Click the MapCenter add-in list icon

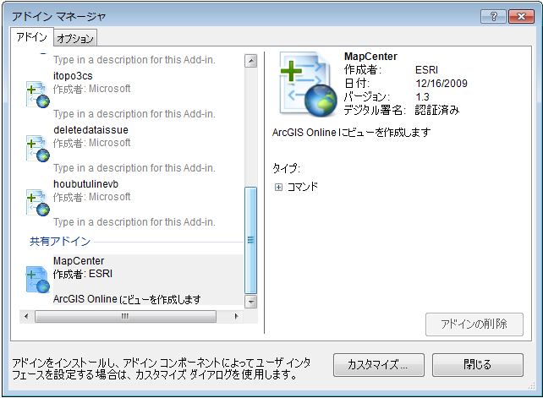[38, 280]
